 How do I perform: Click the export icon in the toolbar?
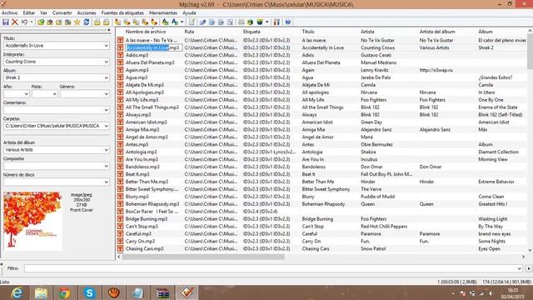pyautogui.click(x=203, y=22)
